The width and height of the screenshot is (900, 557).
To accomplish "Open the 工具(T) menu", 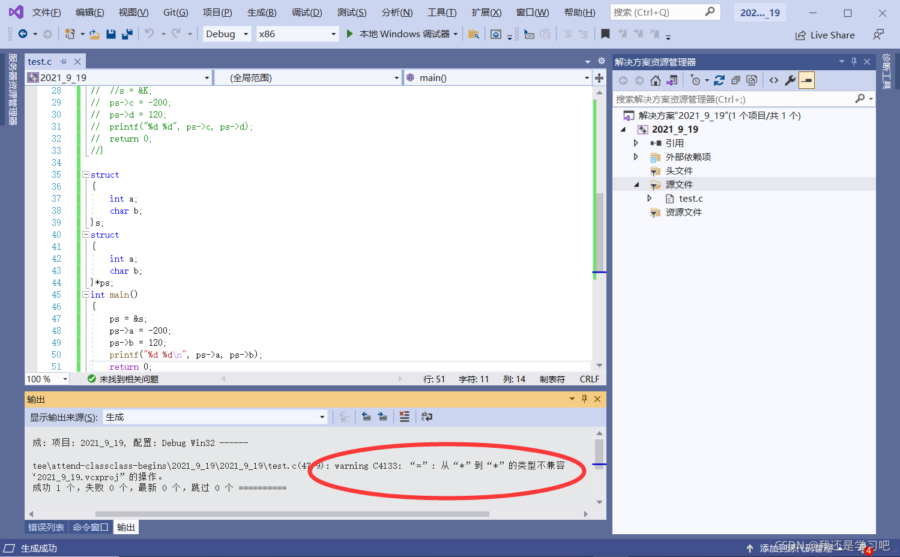I will click(x=442, y=13).
